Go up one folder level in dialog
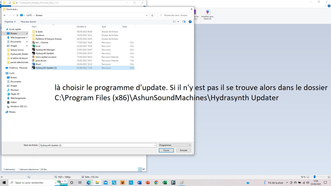331x186 pixels. [x=17, y=16]
